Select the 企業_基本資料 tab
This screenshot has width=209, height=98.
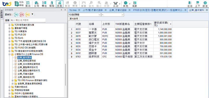[197, 10]
